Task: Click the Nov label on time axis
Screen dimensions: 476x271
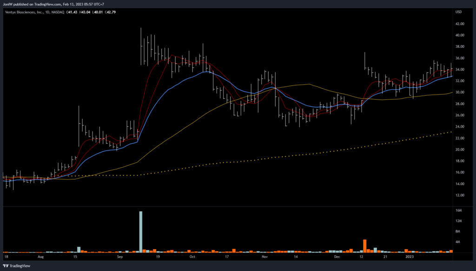Action: click(x=265, y=256)
